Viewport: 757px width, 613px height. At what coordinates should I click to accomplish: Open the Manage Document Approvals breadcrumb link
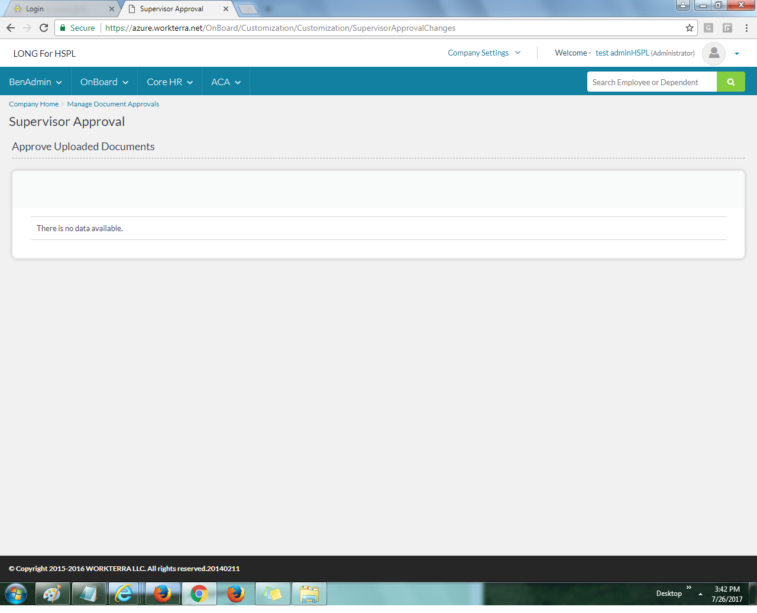point(113,104)
